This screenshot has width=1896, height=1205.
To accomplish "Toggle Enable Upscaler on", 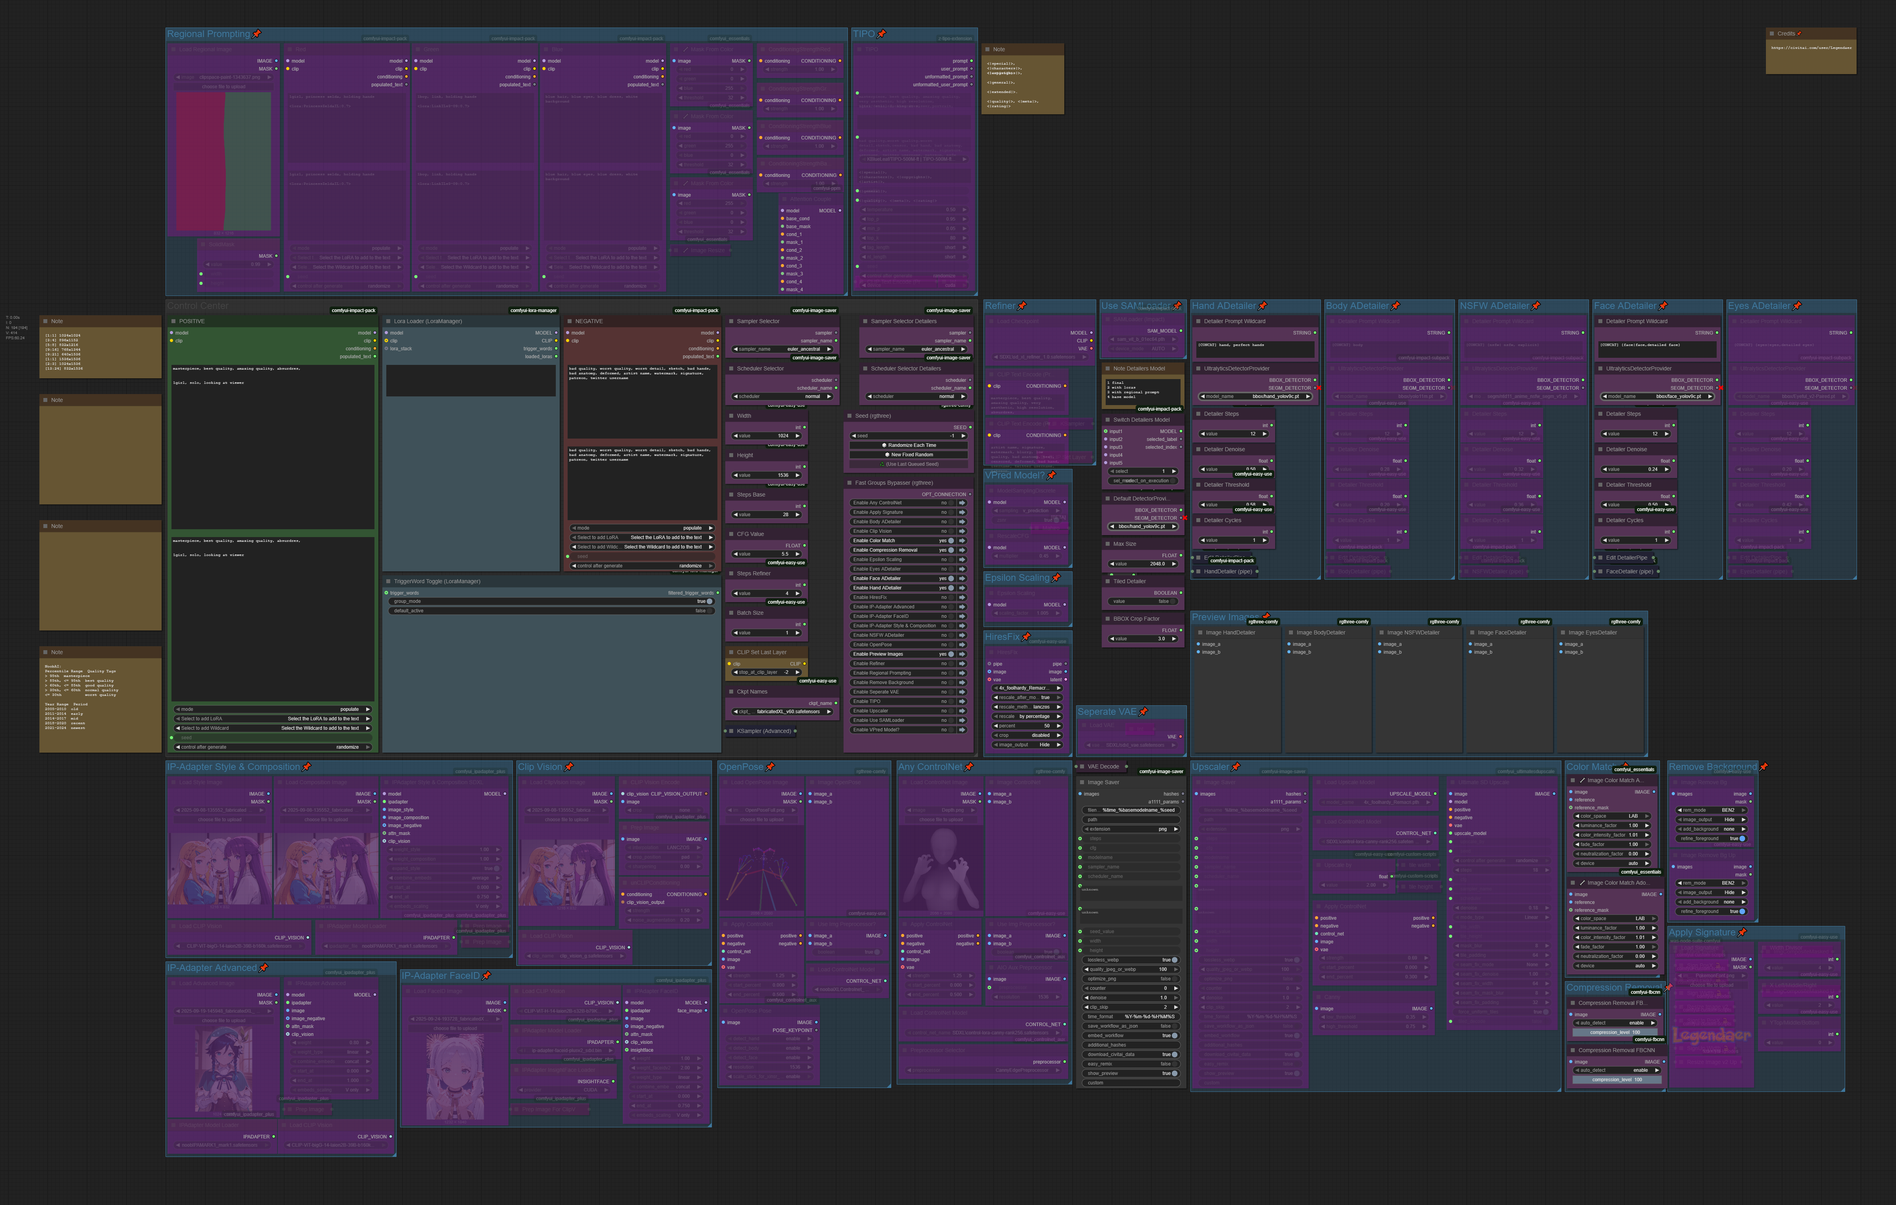I will tap(951, 711).
